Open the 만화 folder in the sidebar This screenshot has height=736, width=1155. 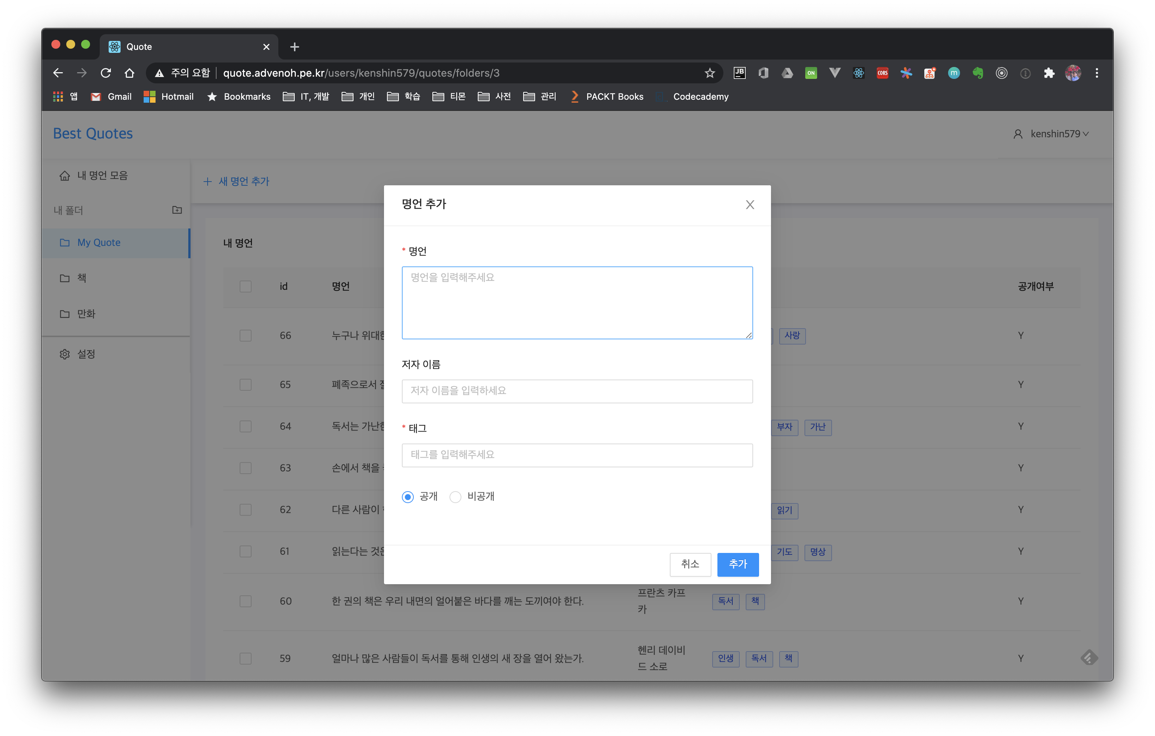(86, 314)
